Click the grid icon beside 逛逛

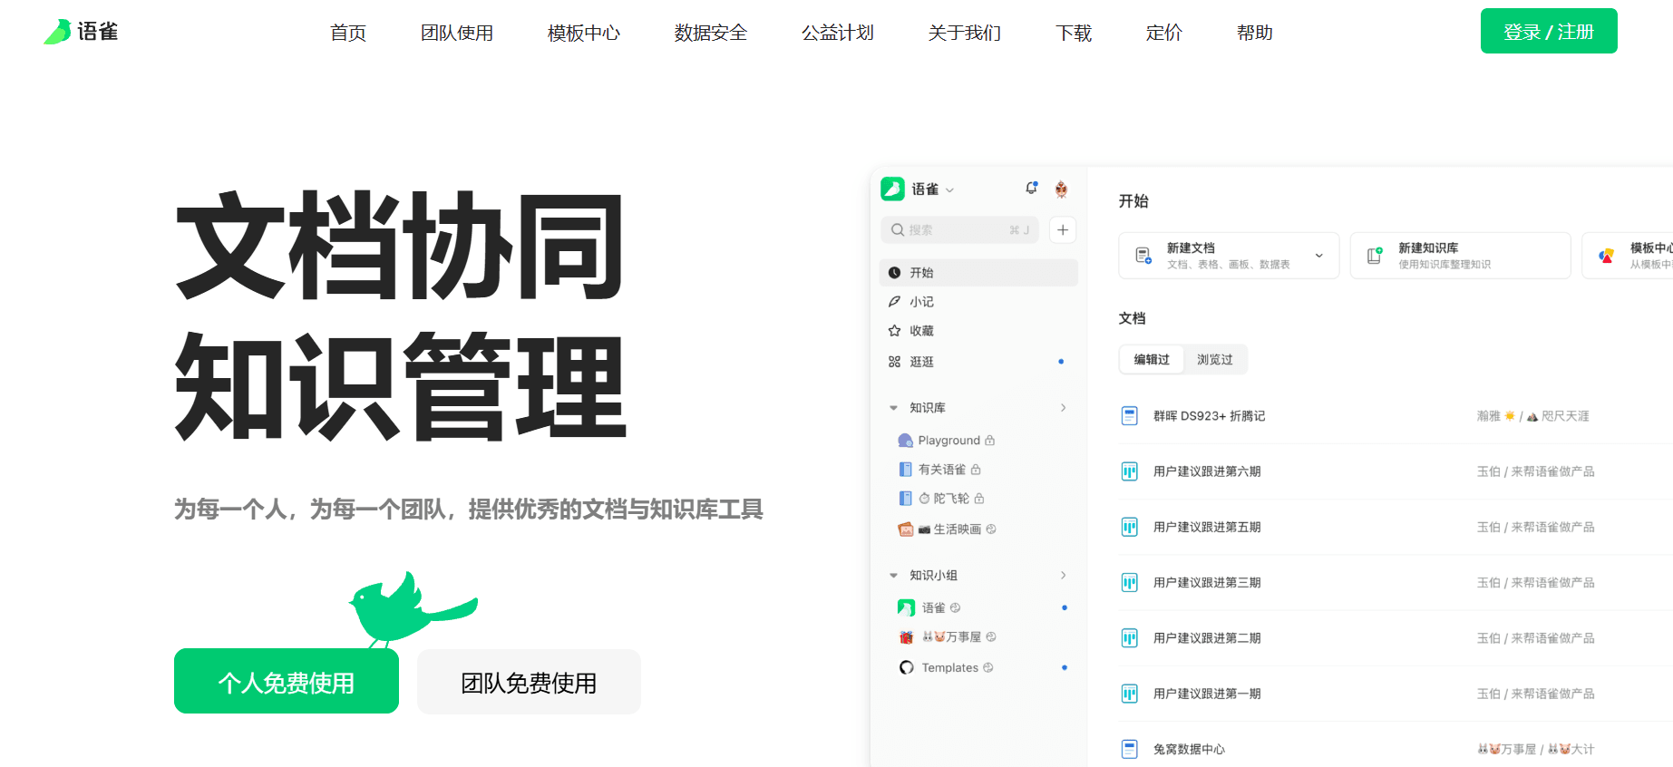click(894, 362)
